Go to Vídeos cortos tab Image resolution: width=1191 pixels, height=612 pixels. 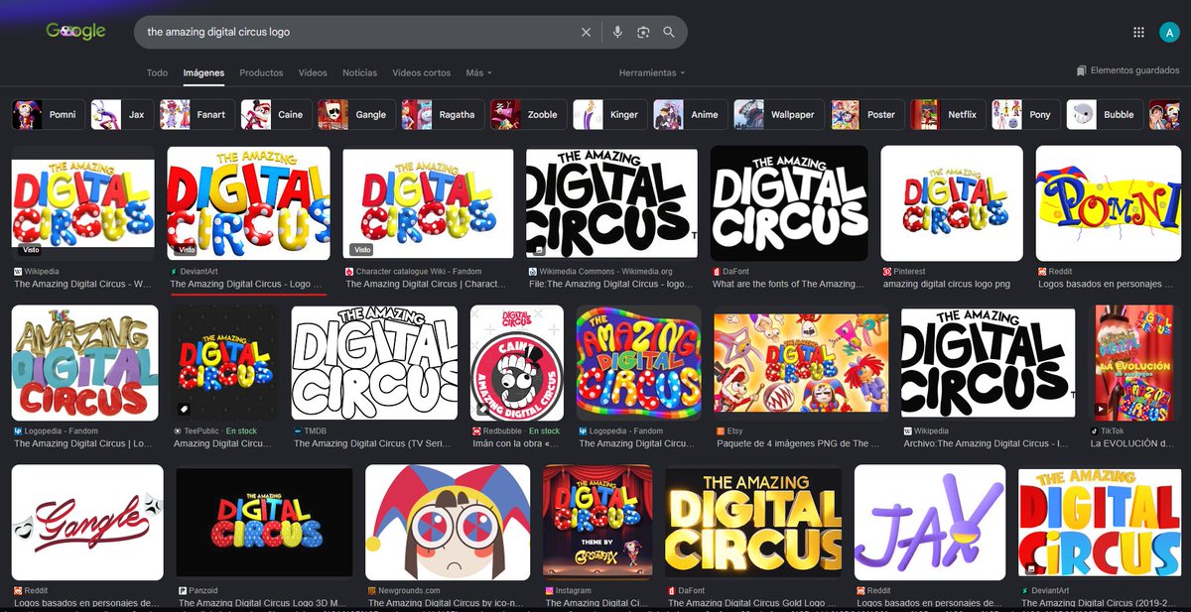click(421, 72)
